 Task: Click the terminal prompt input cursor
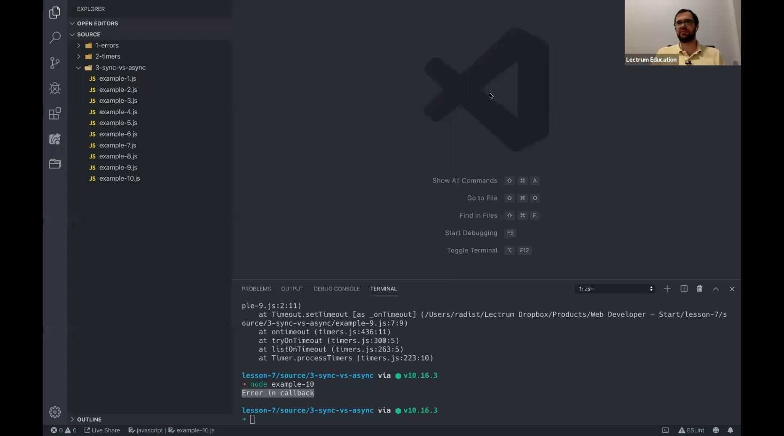coord(252,420)
